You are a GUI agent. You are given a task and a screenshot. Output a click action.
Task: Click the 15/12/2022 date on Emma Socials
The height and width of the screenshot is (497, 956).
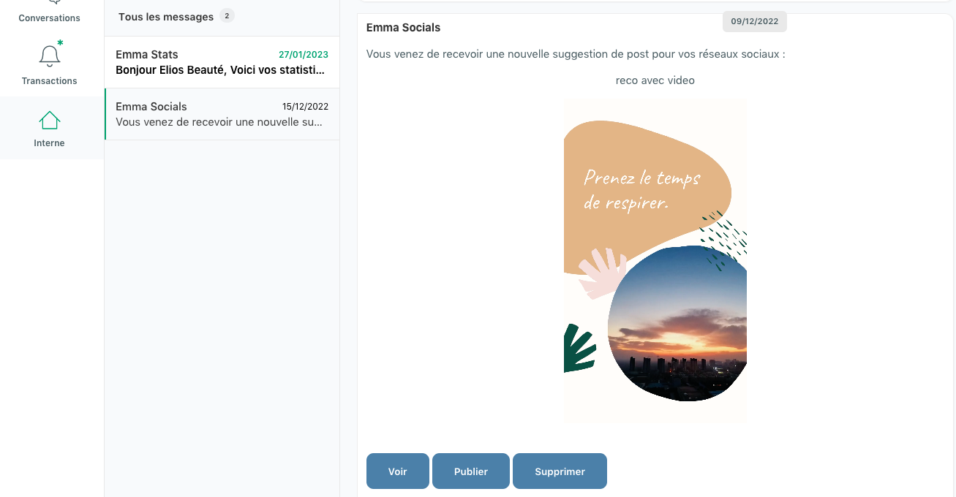(305, 107)
